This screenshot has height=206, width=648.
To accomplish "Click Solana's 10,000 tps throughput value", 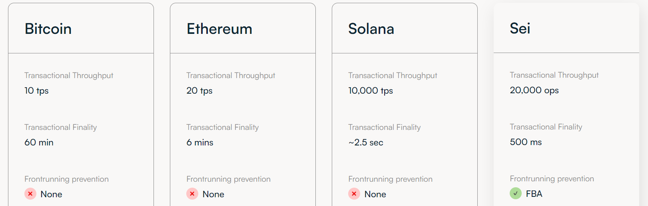I will 371,91.
